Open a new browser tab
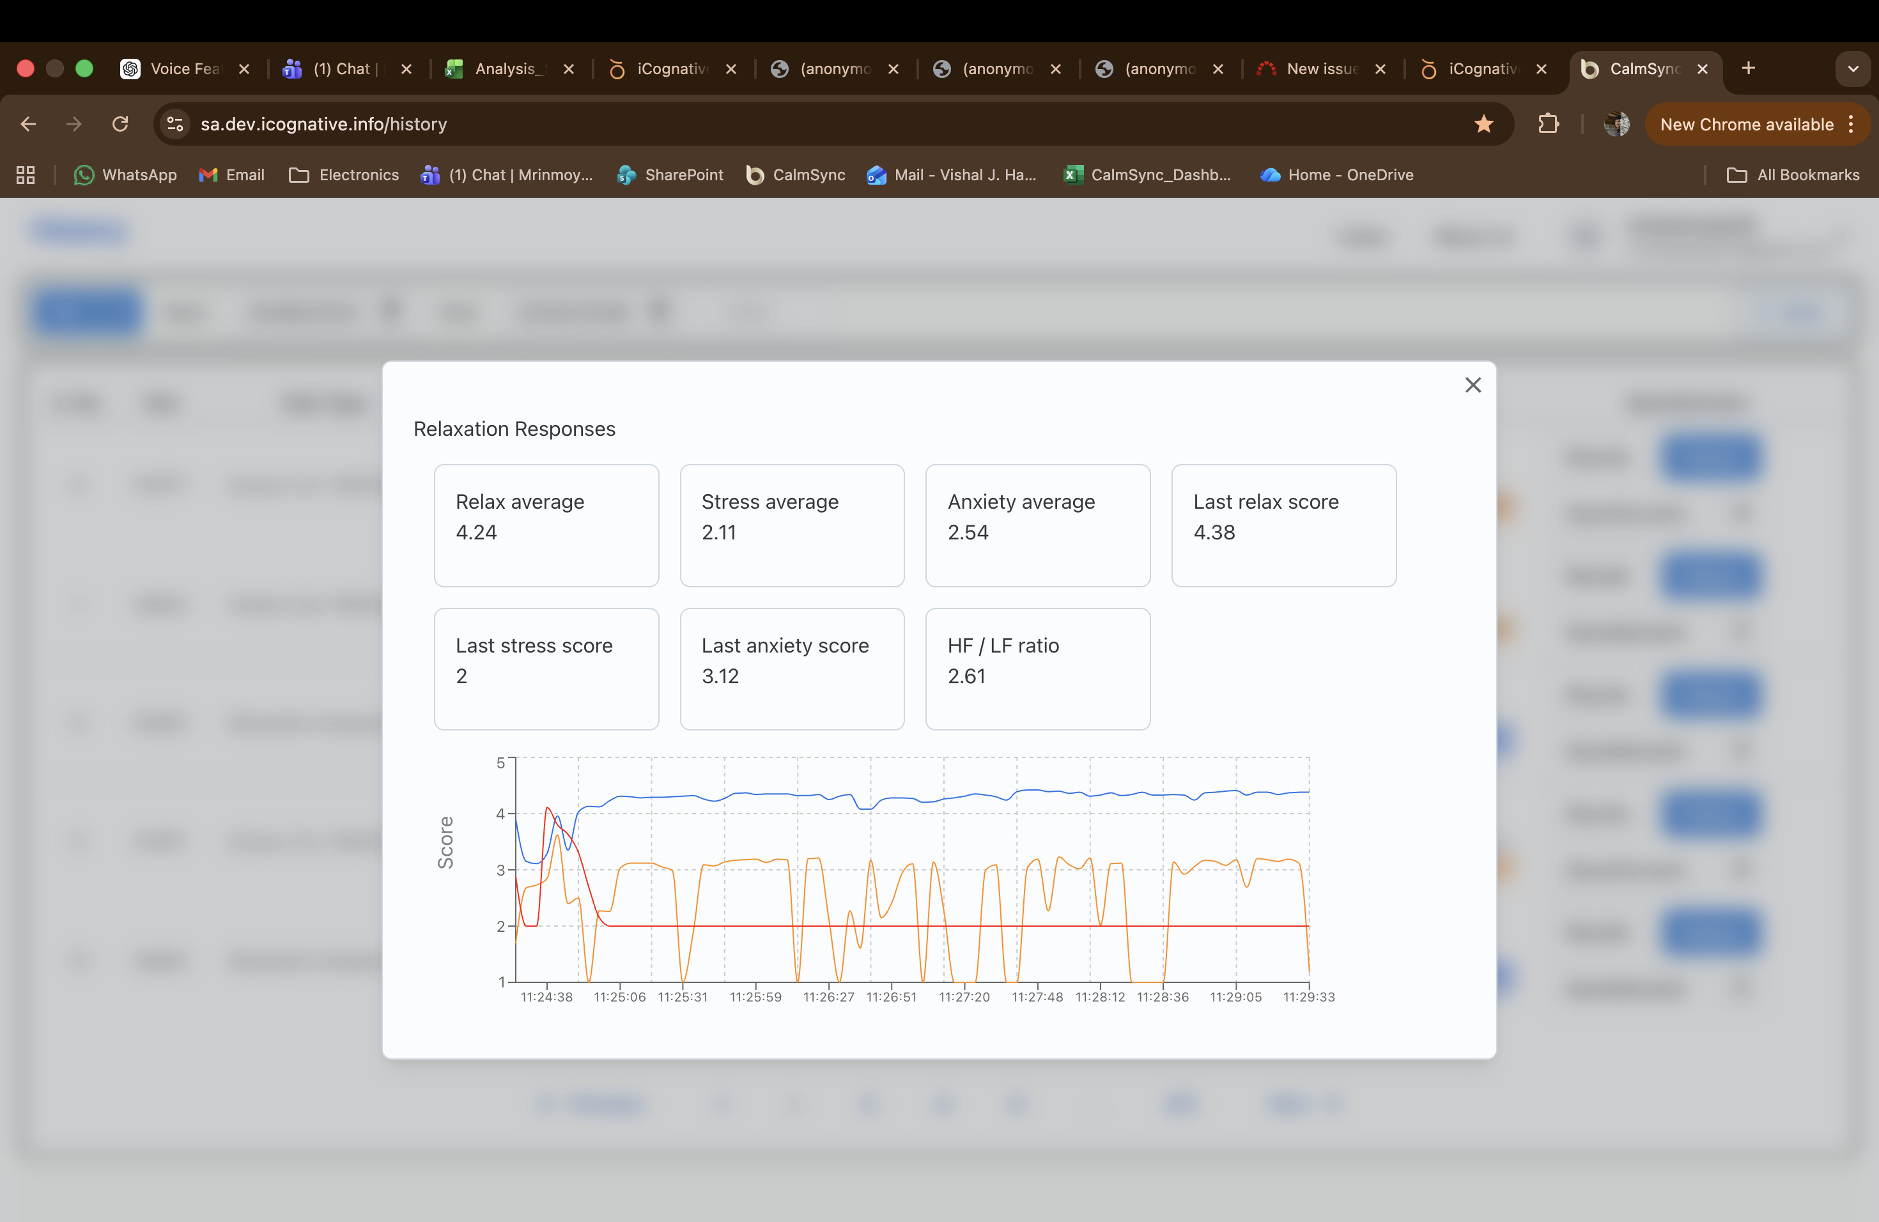This screenshot has width=1879, height=1222. click(1748, 68)
